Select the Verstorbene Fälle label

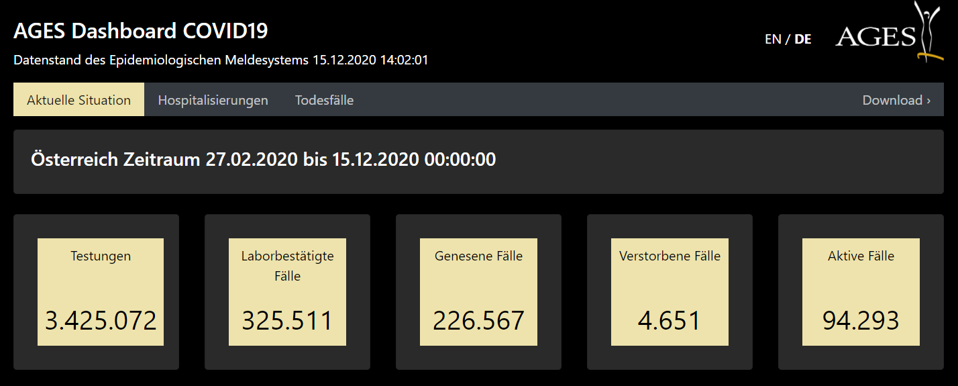(670, 256)
